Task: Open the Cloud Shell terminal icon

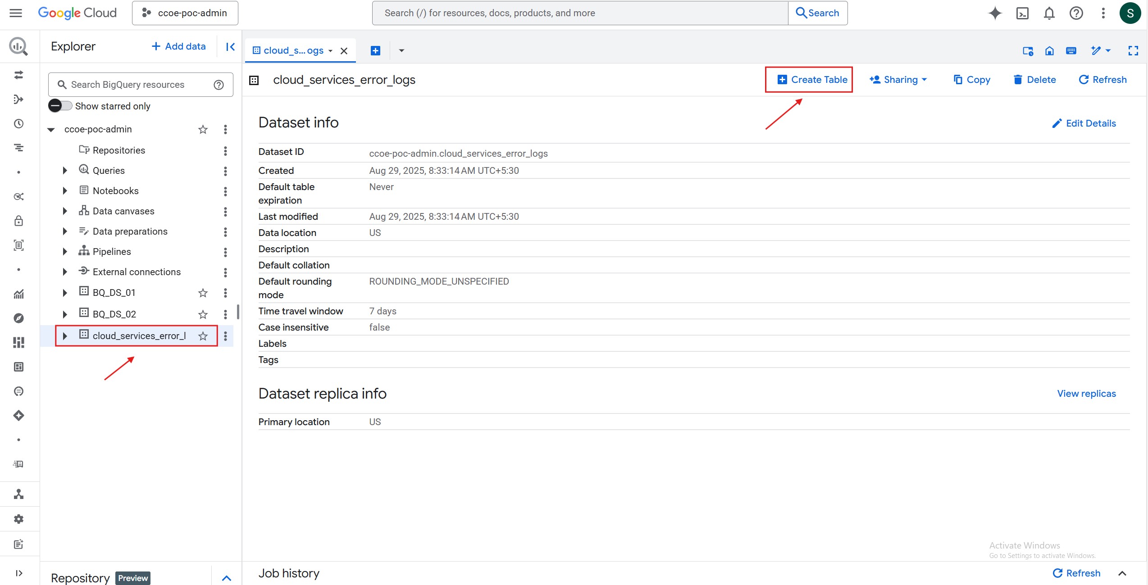Action: pos(1022,13)
